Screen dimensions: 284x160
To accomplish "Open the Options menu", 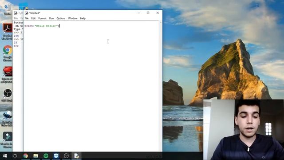I will click(61, 18).
